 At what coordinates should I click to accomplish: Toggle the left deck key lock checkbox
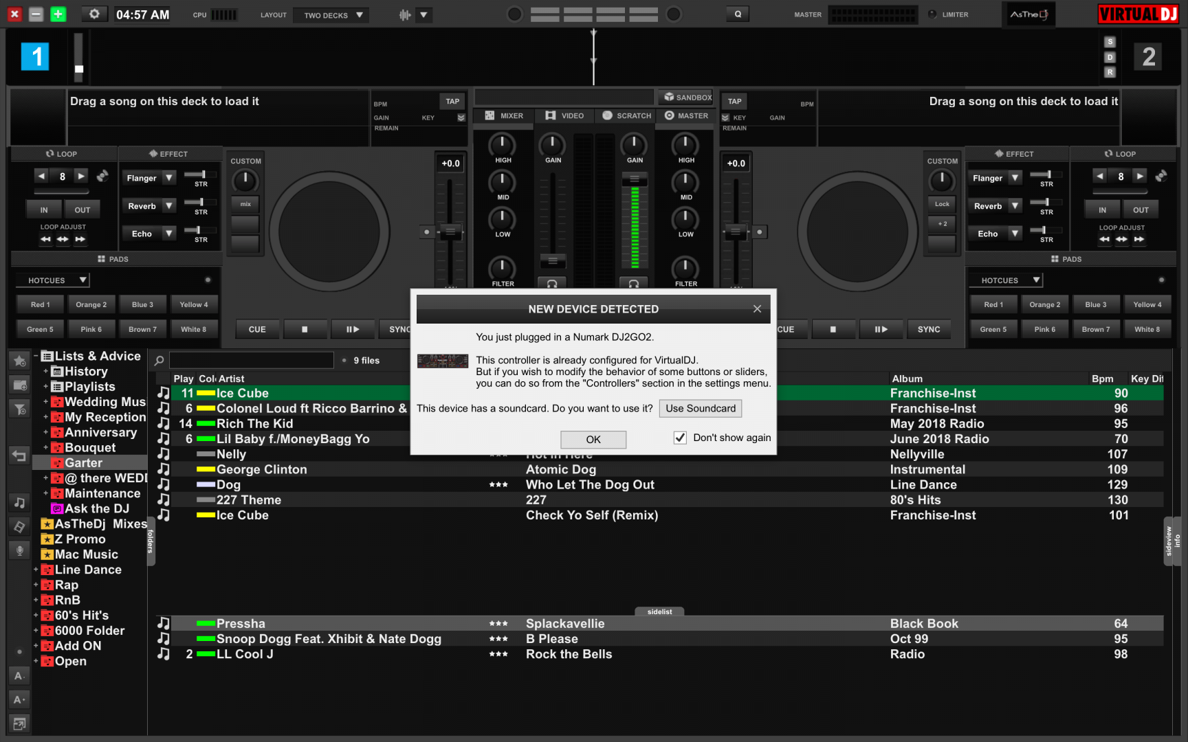461,118
